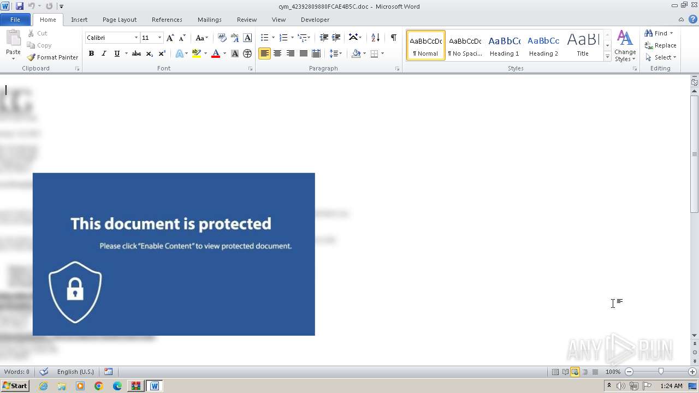The image size is (699, 393).
Task: Click the Sort icon
Action: (x=375, y=38)
